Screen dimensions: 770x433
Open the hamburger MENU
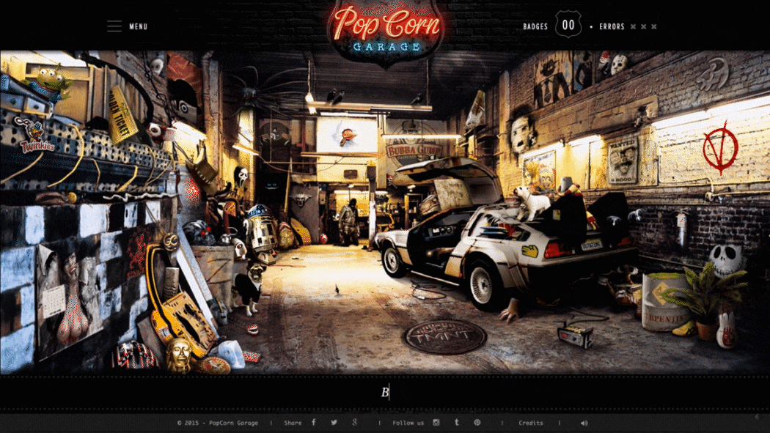click(127, 26)
